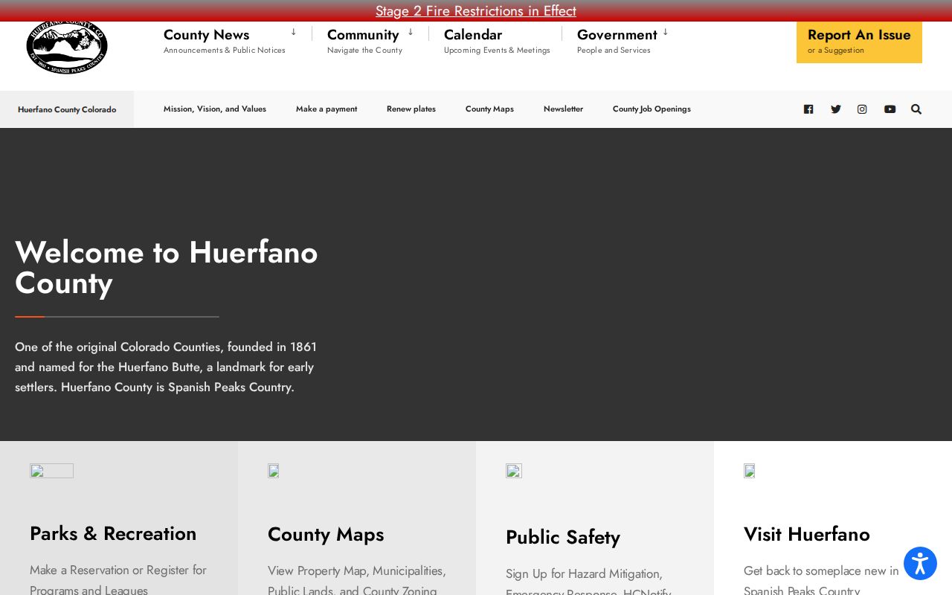Click the Huerfano County Colorado home tab
This screenshot has height=595, width=952.
pos(67,109)
